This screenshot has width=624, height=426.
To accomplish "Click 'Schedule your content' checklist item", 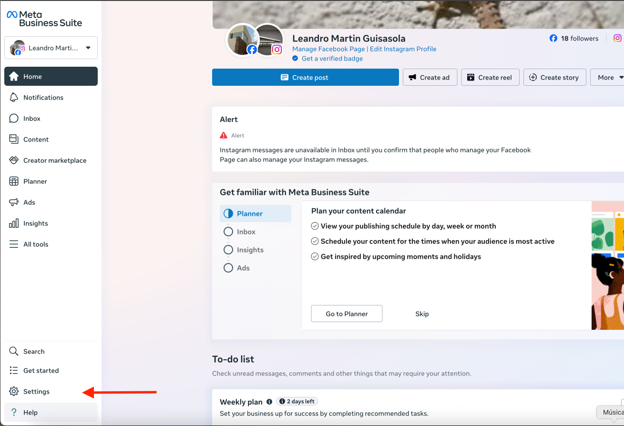I will click(x=433, y=241).
